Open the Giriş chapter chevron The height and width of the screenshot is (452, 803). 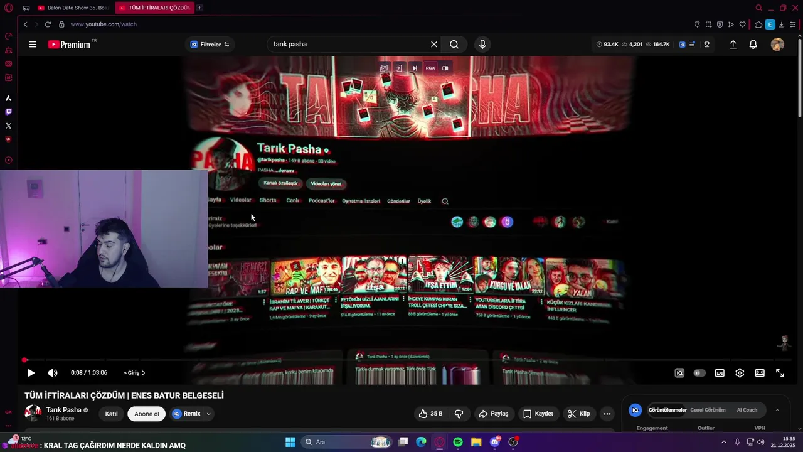(x=143, y=373)
